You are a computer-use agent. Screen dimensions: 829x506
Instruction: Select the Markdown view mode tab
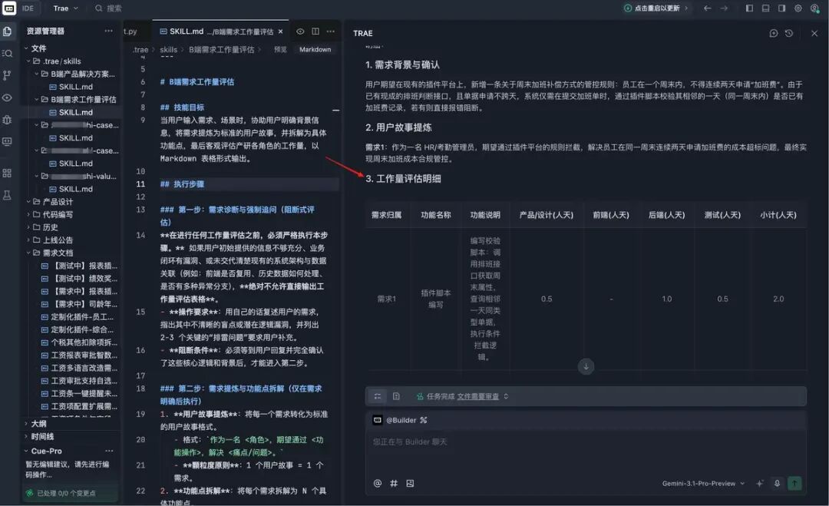coord(315,49)
